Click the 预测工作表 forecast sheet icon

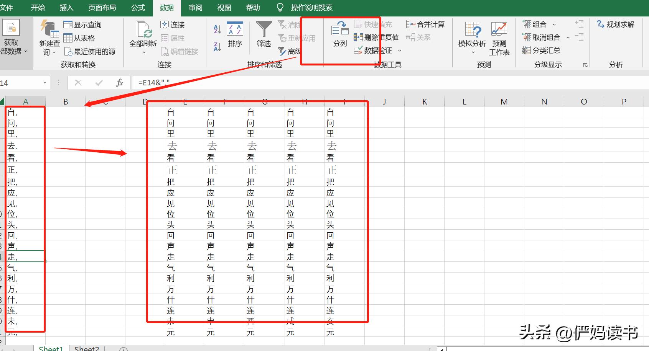pyautogui.click(x=499, y=29)
